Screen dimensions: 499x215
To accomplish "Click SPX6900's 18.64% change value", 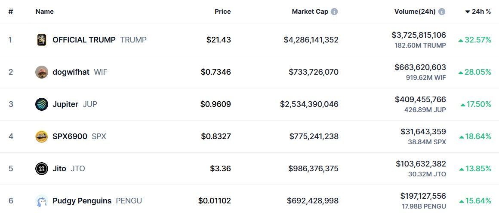I will click(x=477, y=136).
